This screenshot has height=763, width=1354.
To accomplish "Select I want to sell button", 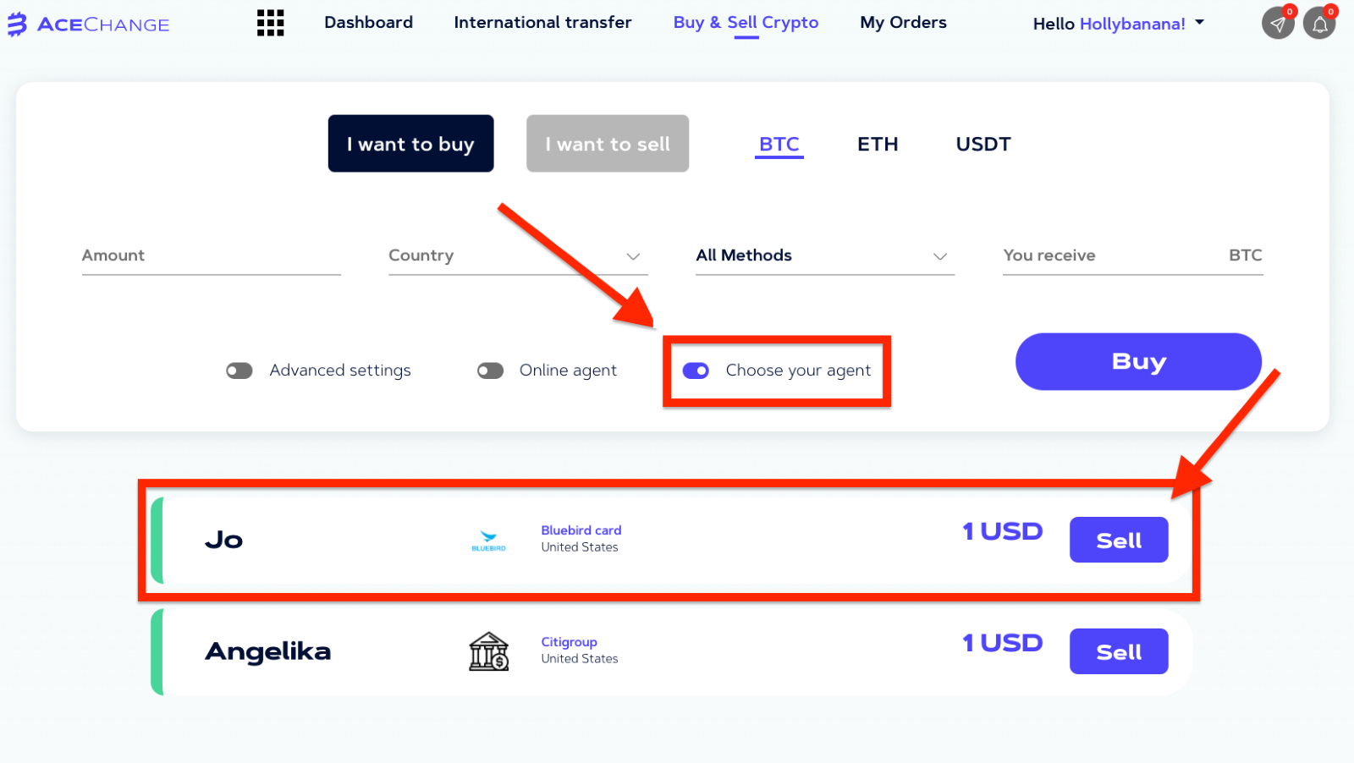I will pos(608,144).
